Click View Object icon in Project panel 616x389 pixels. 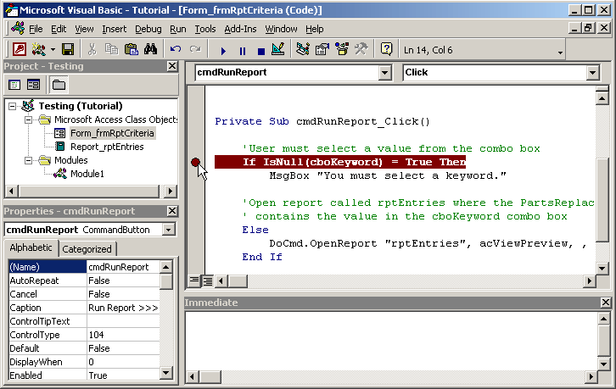(33, 85)
